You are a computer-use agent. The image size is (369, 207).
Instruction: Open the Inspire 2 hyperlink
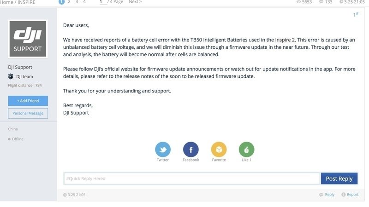[x=285, y=40]
